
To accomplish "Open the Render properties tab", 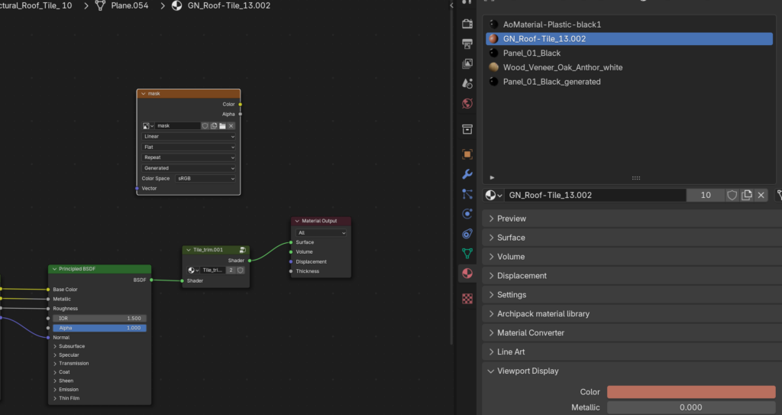I will (467, 24).
